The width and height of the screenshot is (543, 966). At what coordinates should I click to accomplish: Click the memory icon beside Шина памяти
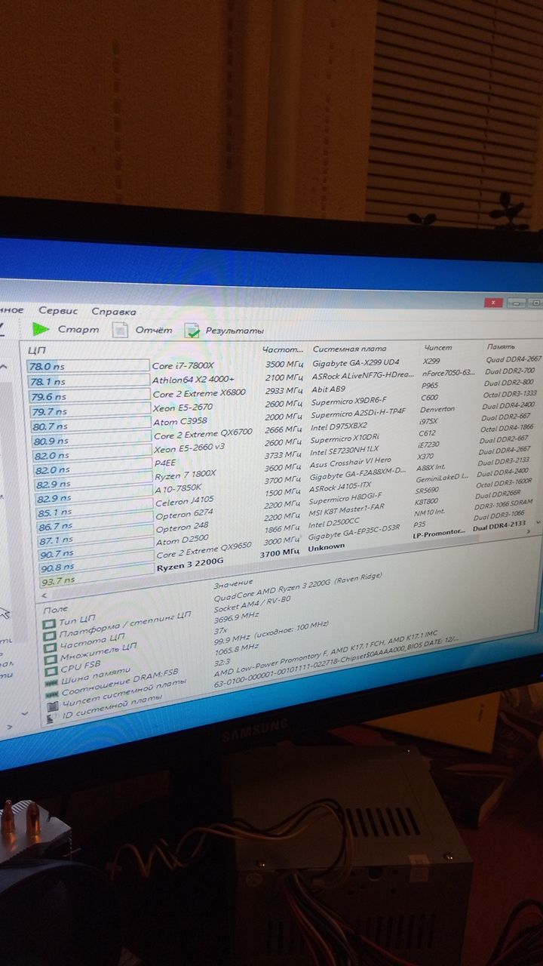51,683
